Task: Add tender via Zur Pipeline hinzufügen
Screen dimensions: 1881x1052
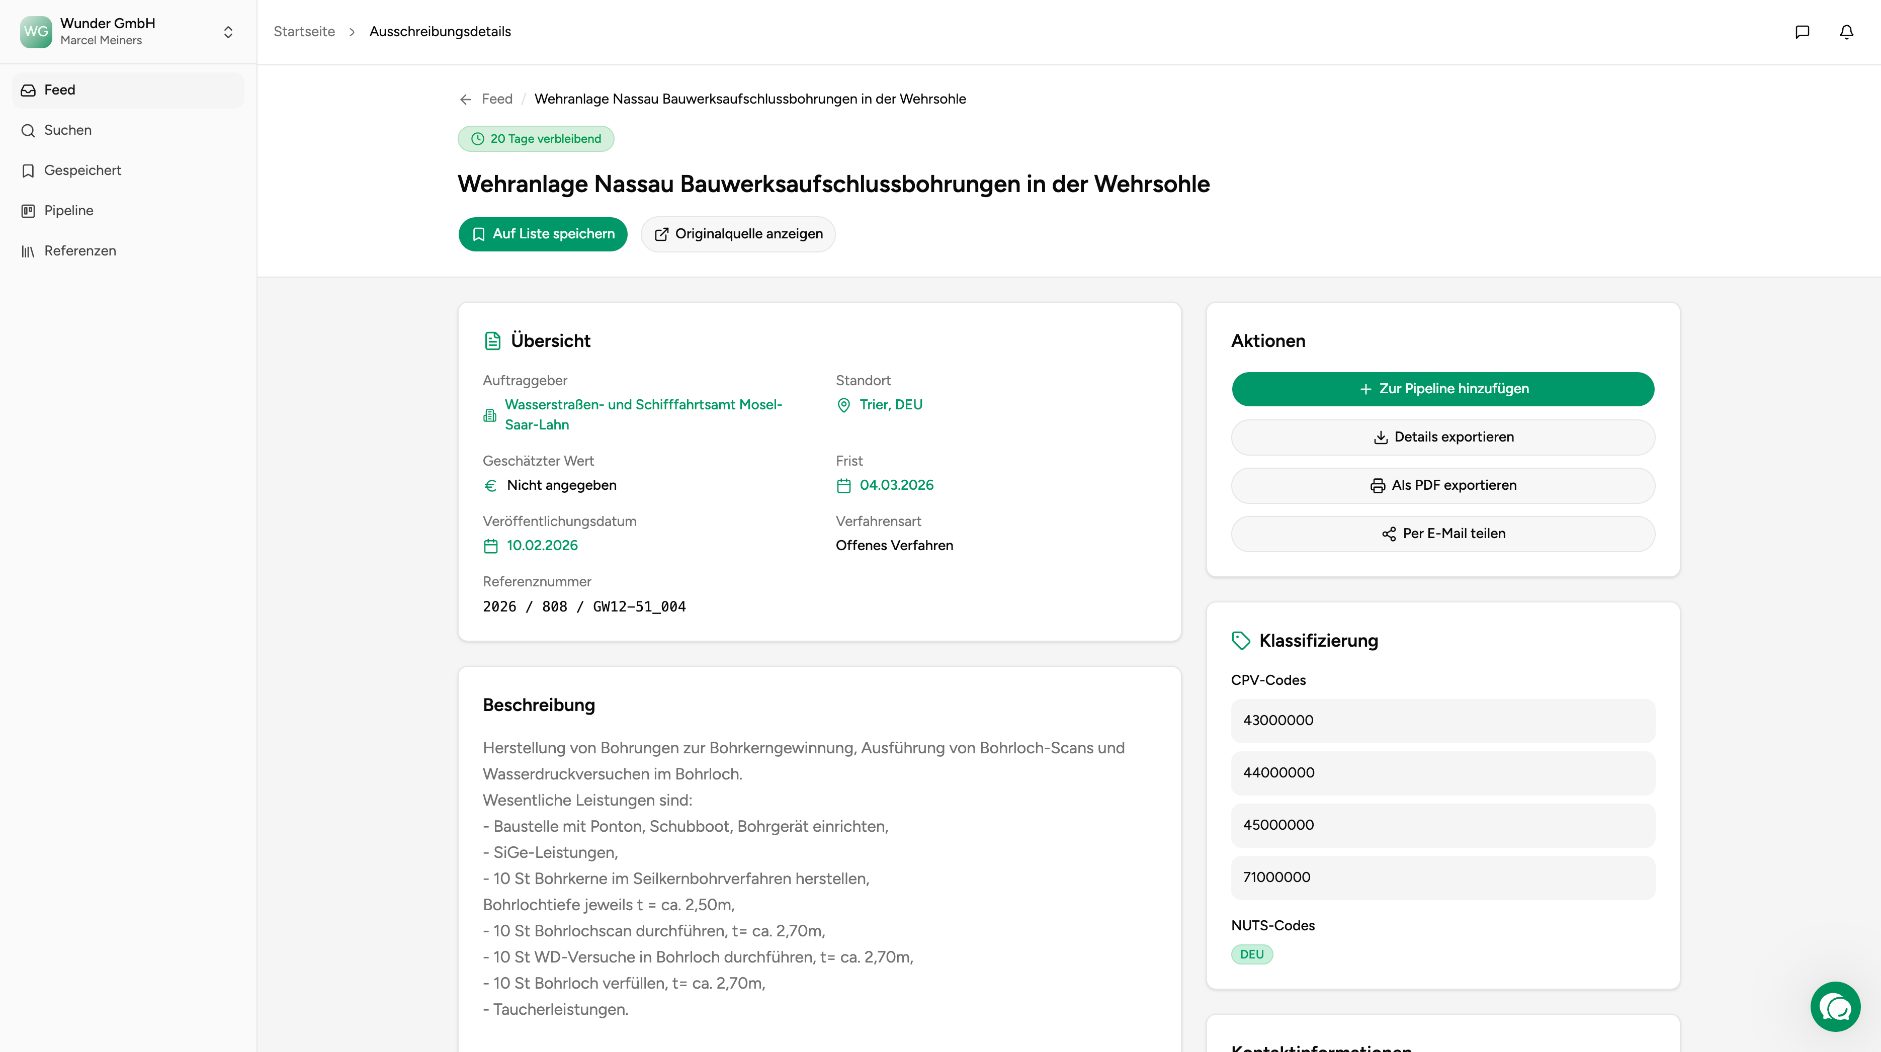Action: (x=1442, y=388)
